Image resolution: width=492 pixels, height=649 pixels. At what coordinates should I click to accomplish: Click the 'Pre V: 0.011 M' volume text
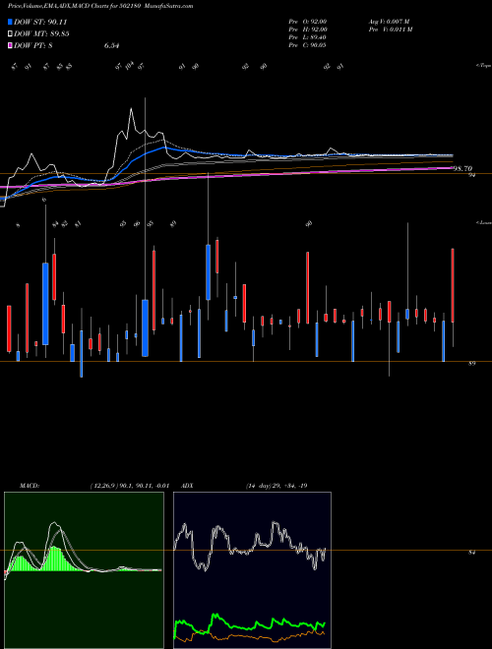click(x=390, y=29)
